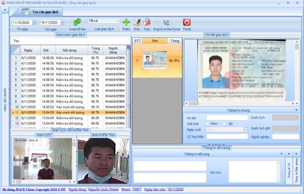304x194 pixels.
Task: Click the select-all corner cell of table
Action: click(x=16, y=50)
